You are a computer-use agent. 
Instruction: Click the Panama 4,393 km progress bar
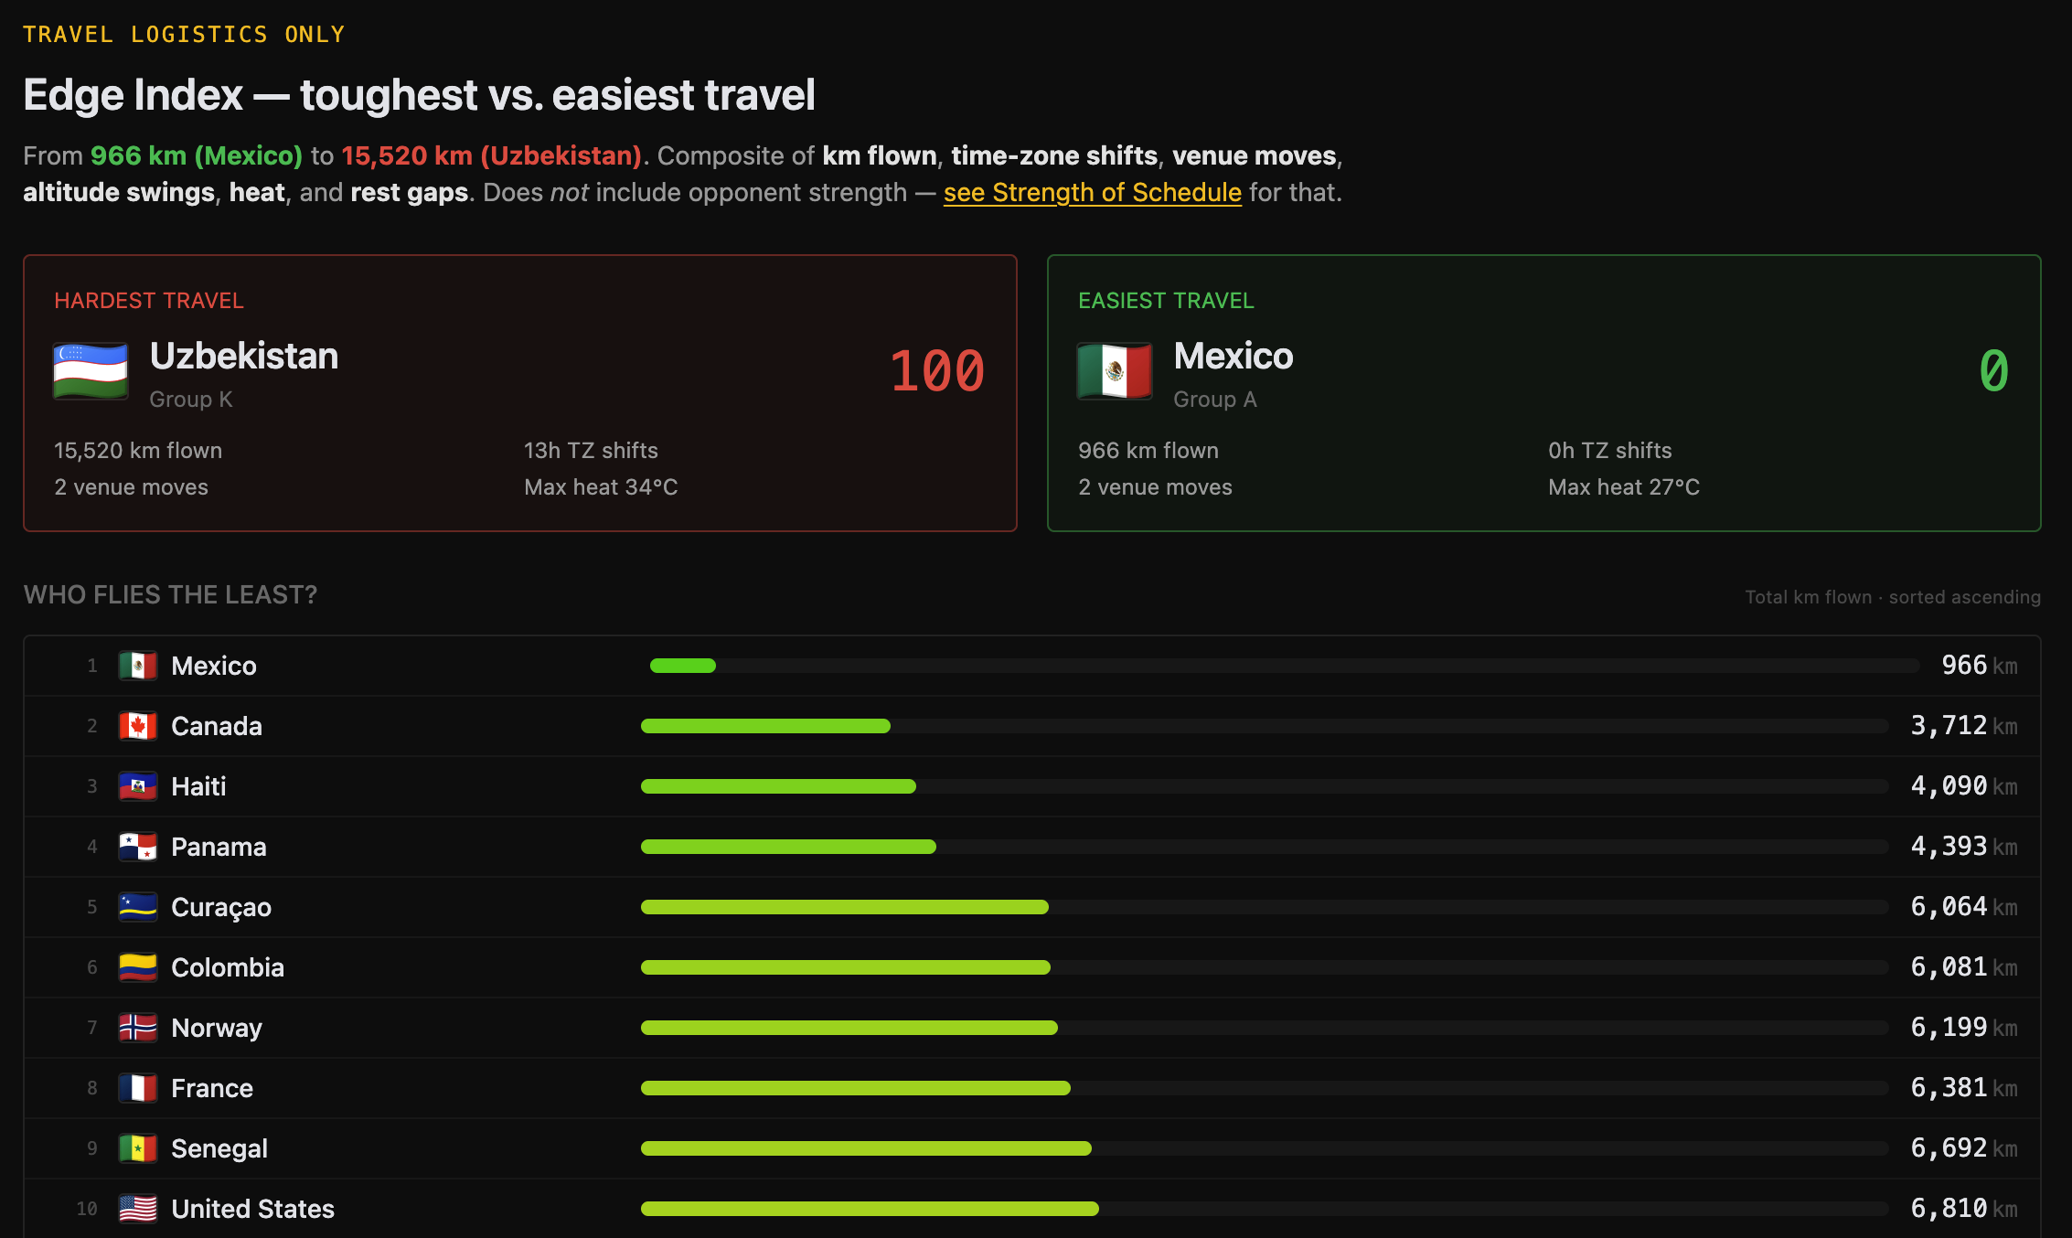pyautogui.click(x=1265, y=847)
